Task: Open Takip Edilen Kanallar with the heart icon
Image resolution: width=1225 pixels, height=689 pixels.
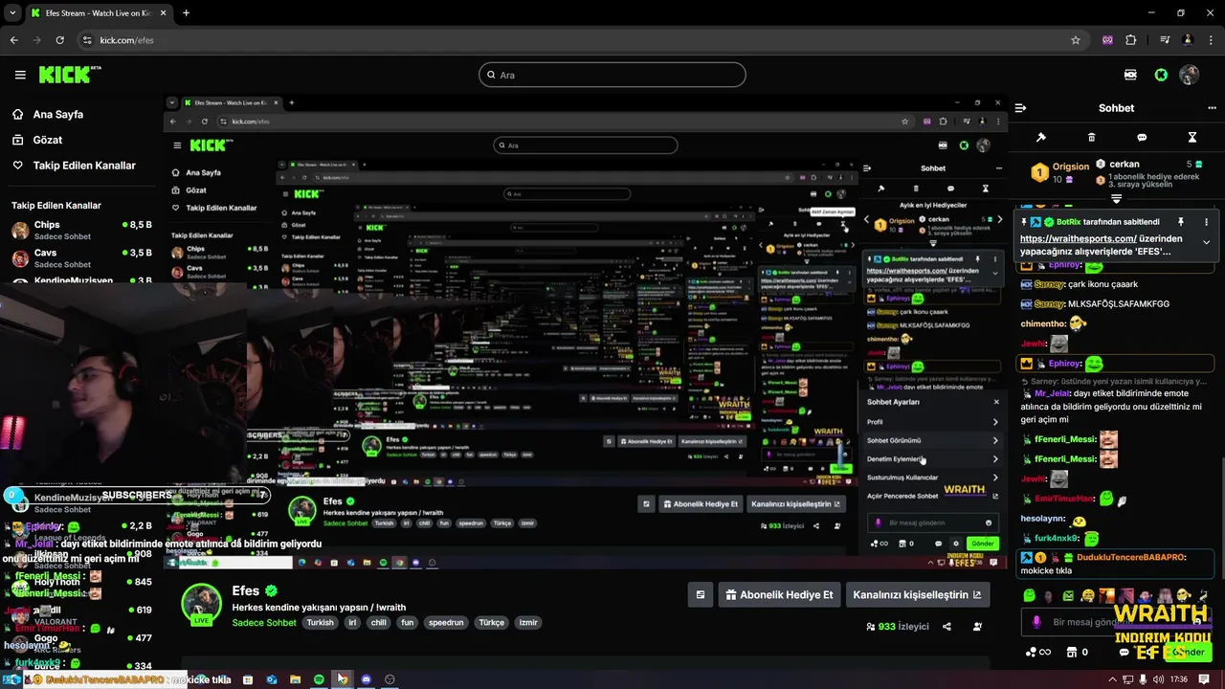Action: point(74,166)
